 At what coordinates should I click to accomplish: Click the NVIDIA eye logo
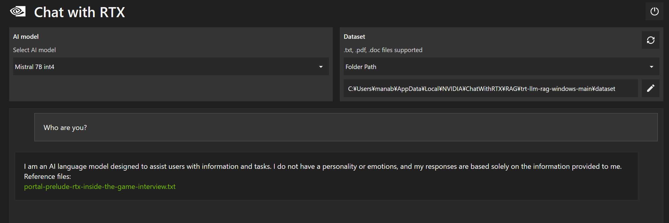click(18, 12)
